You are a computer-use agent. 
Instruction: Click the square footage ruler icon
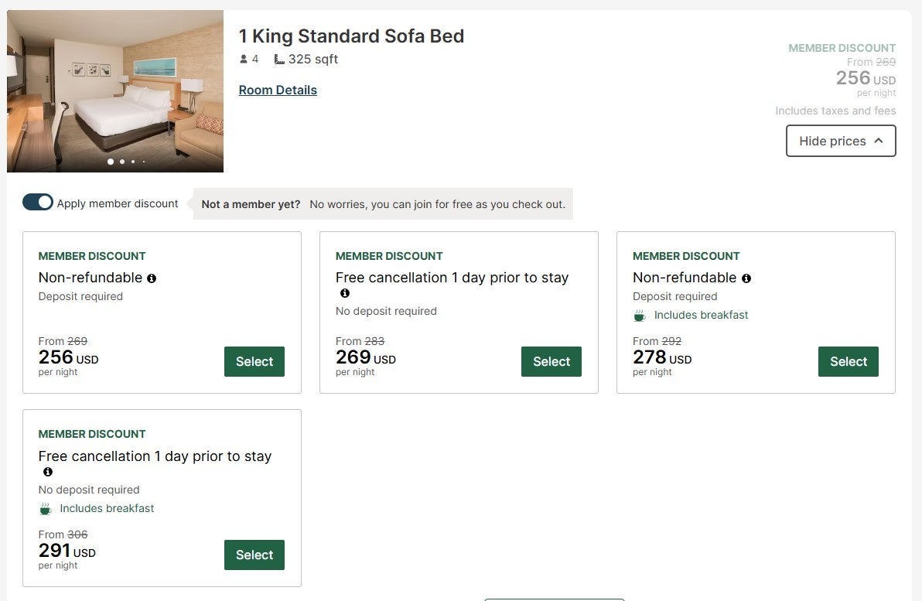pos(278,59)
